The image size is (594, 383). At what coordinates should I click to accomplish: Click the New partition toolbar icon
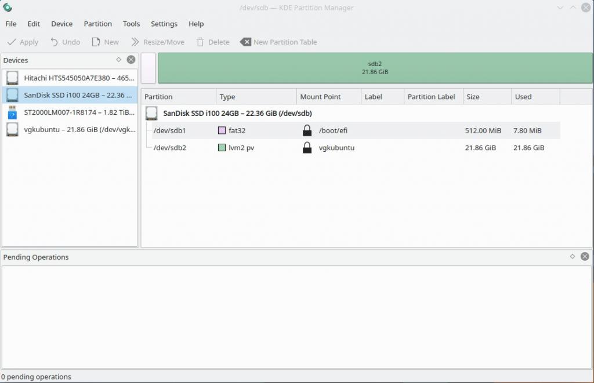(96, 42)
